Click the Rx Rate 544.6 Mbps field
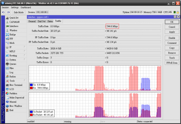 pos(133,26)
